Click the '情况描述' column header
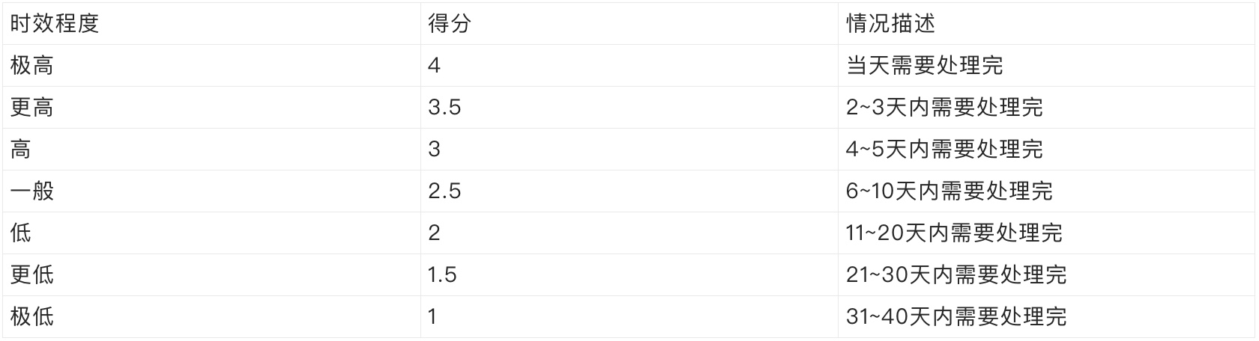The height and width of the screenshot is (341, 1259). tap(890, 24)
